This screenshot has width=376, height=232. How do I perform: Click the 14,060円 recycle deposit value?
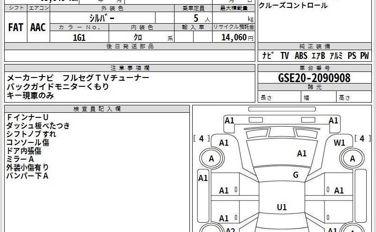click(x=233, y=38)
